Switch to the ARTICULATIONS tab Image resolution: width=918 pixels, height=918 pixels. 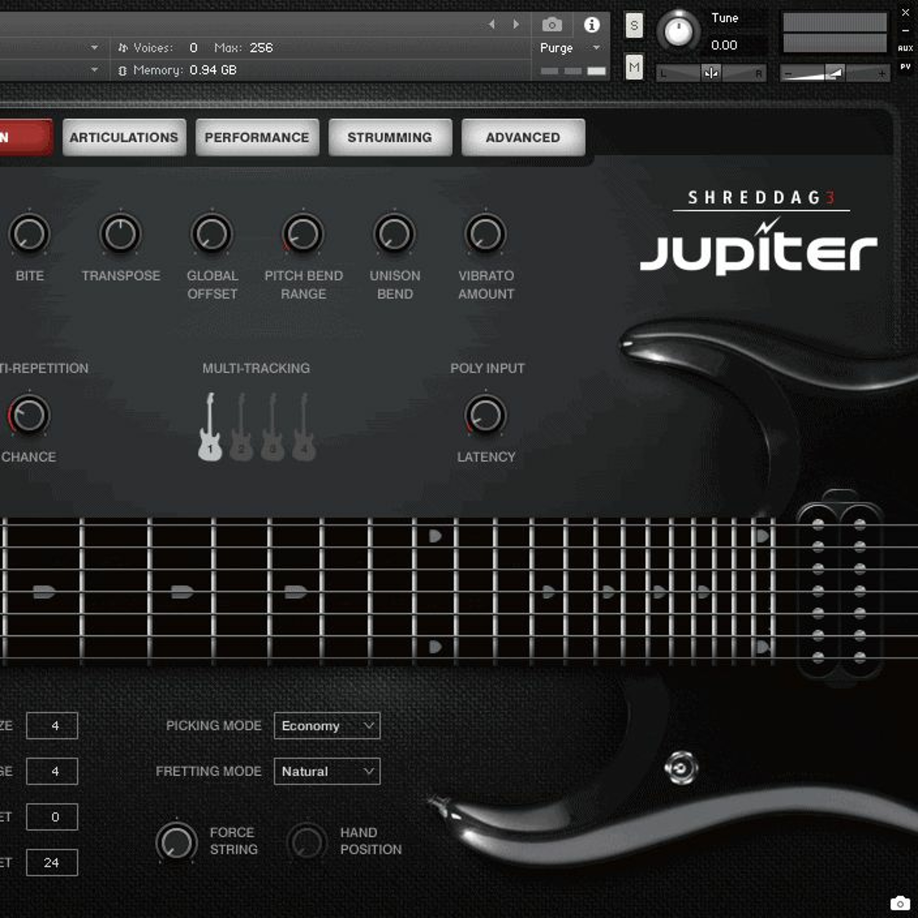pyautogui.click(x=124, y=137)
